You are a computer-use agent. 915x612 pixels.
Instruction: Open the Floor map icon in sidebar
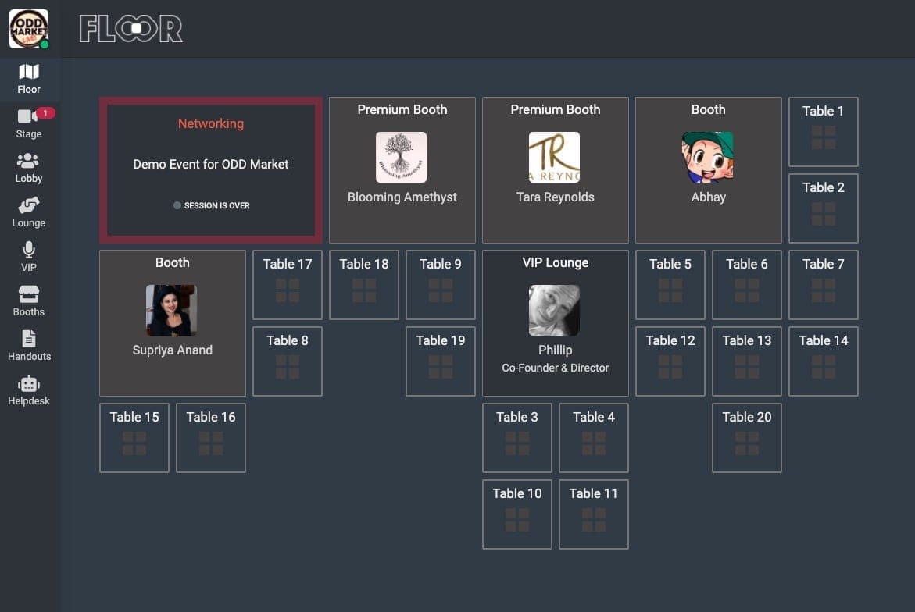click(29, 73)
